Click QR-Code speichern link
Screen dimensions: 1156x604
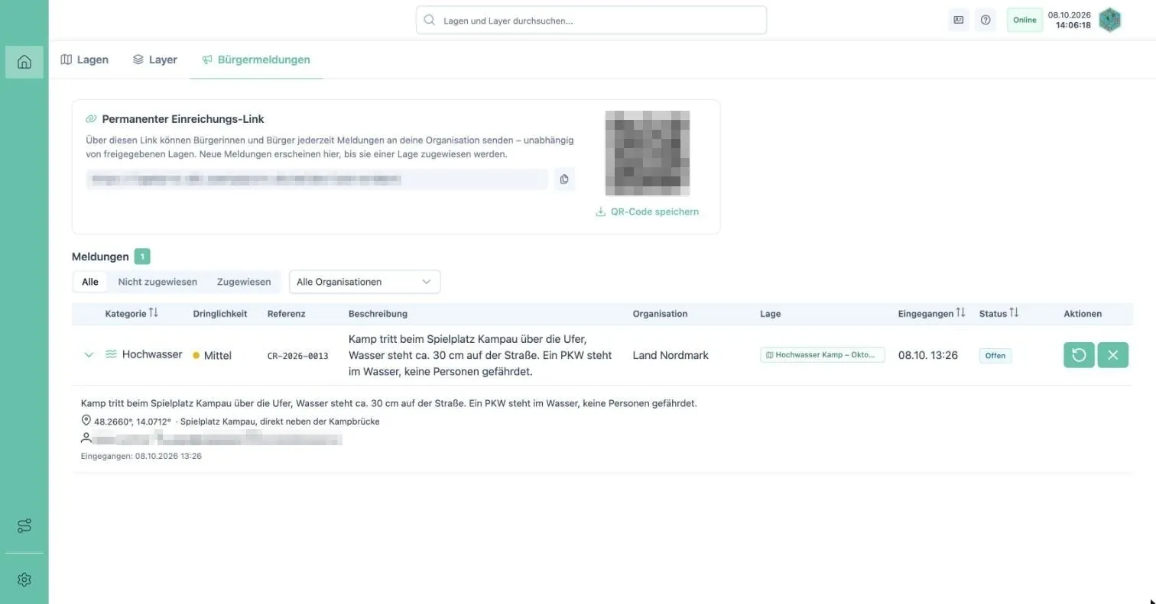(647, 212)
